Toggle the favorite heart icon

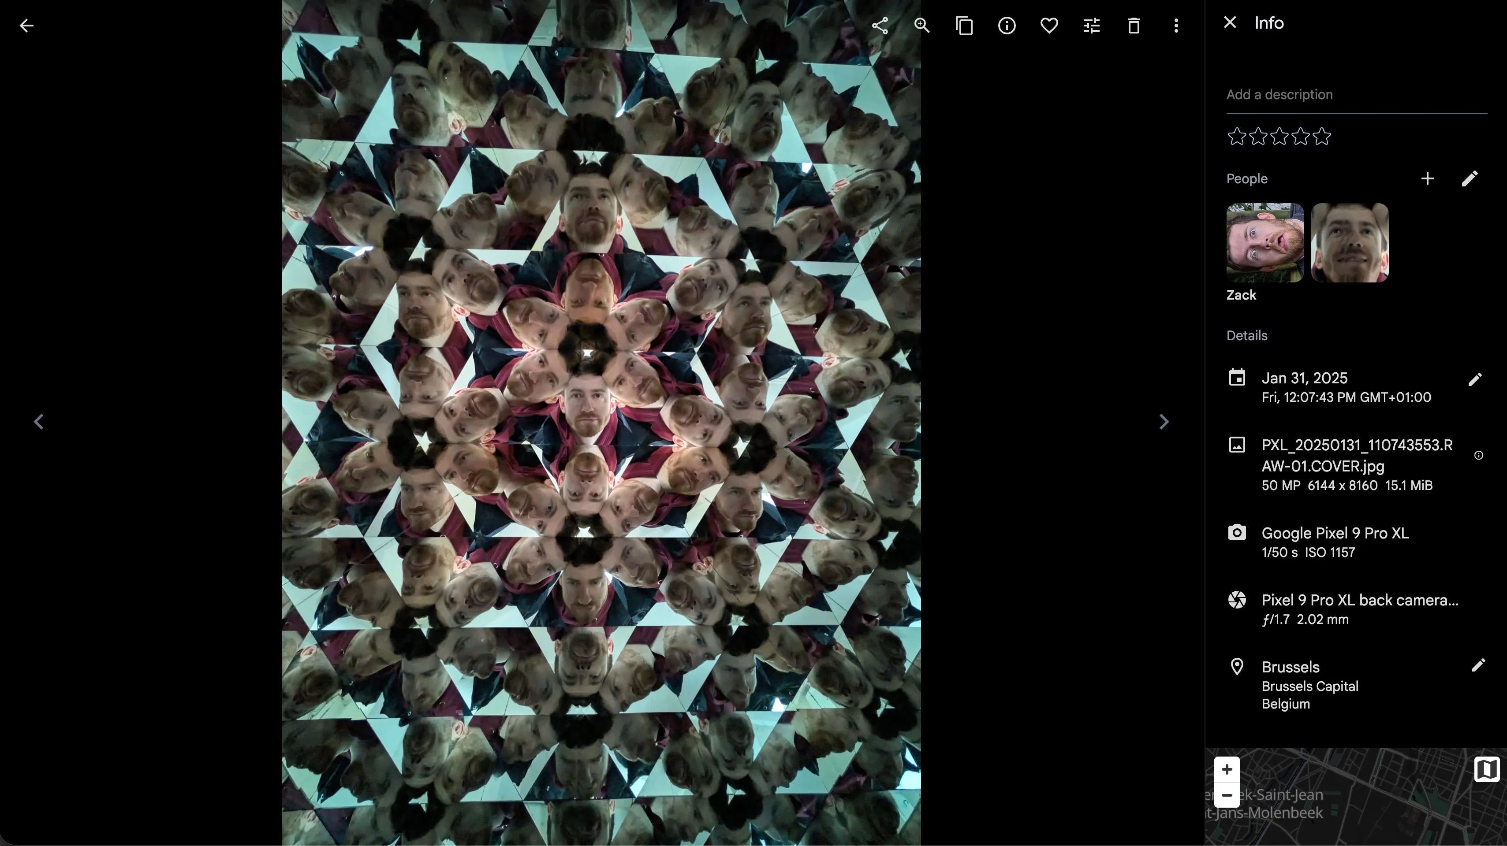[1049, 26]
